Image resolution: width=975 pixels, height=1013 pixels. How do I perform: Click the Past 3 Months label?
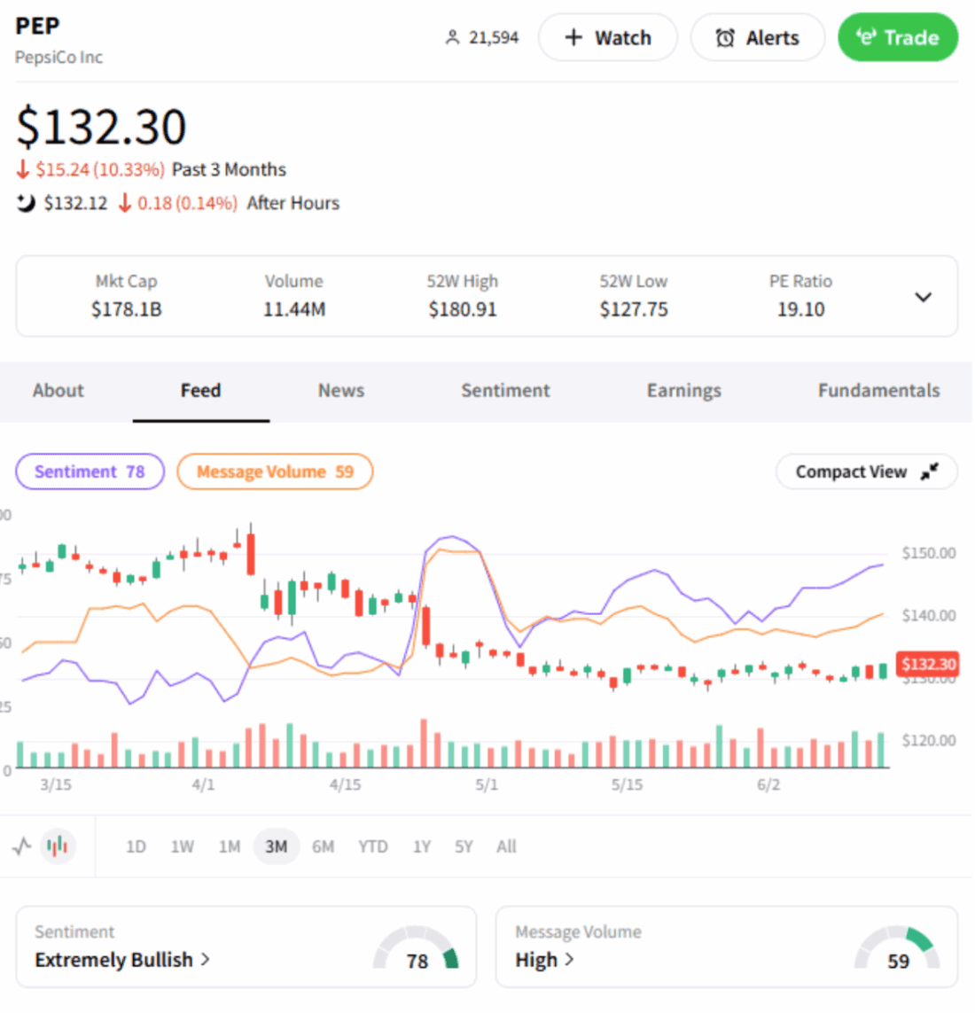tap(229, 169)
